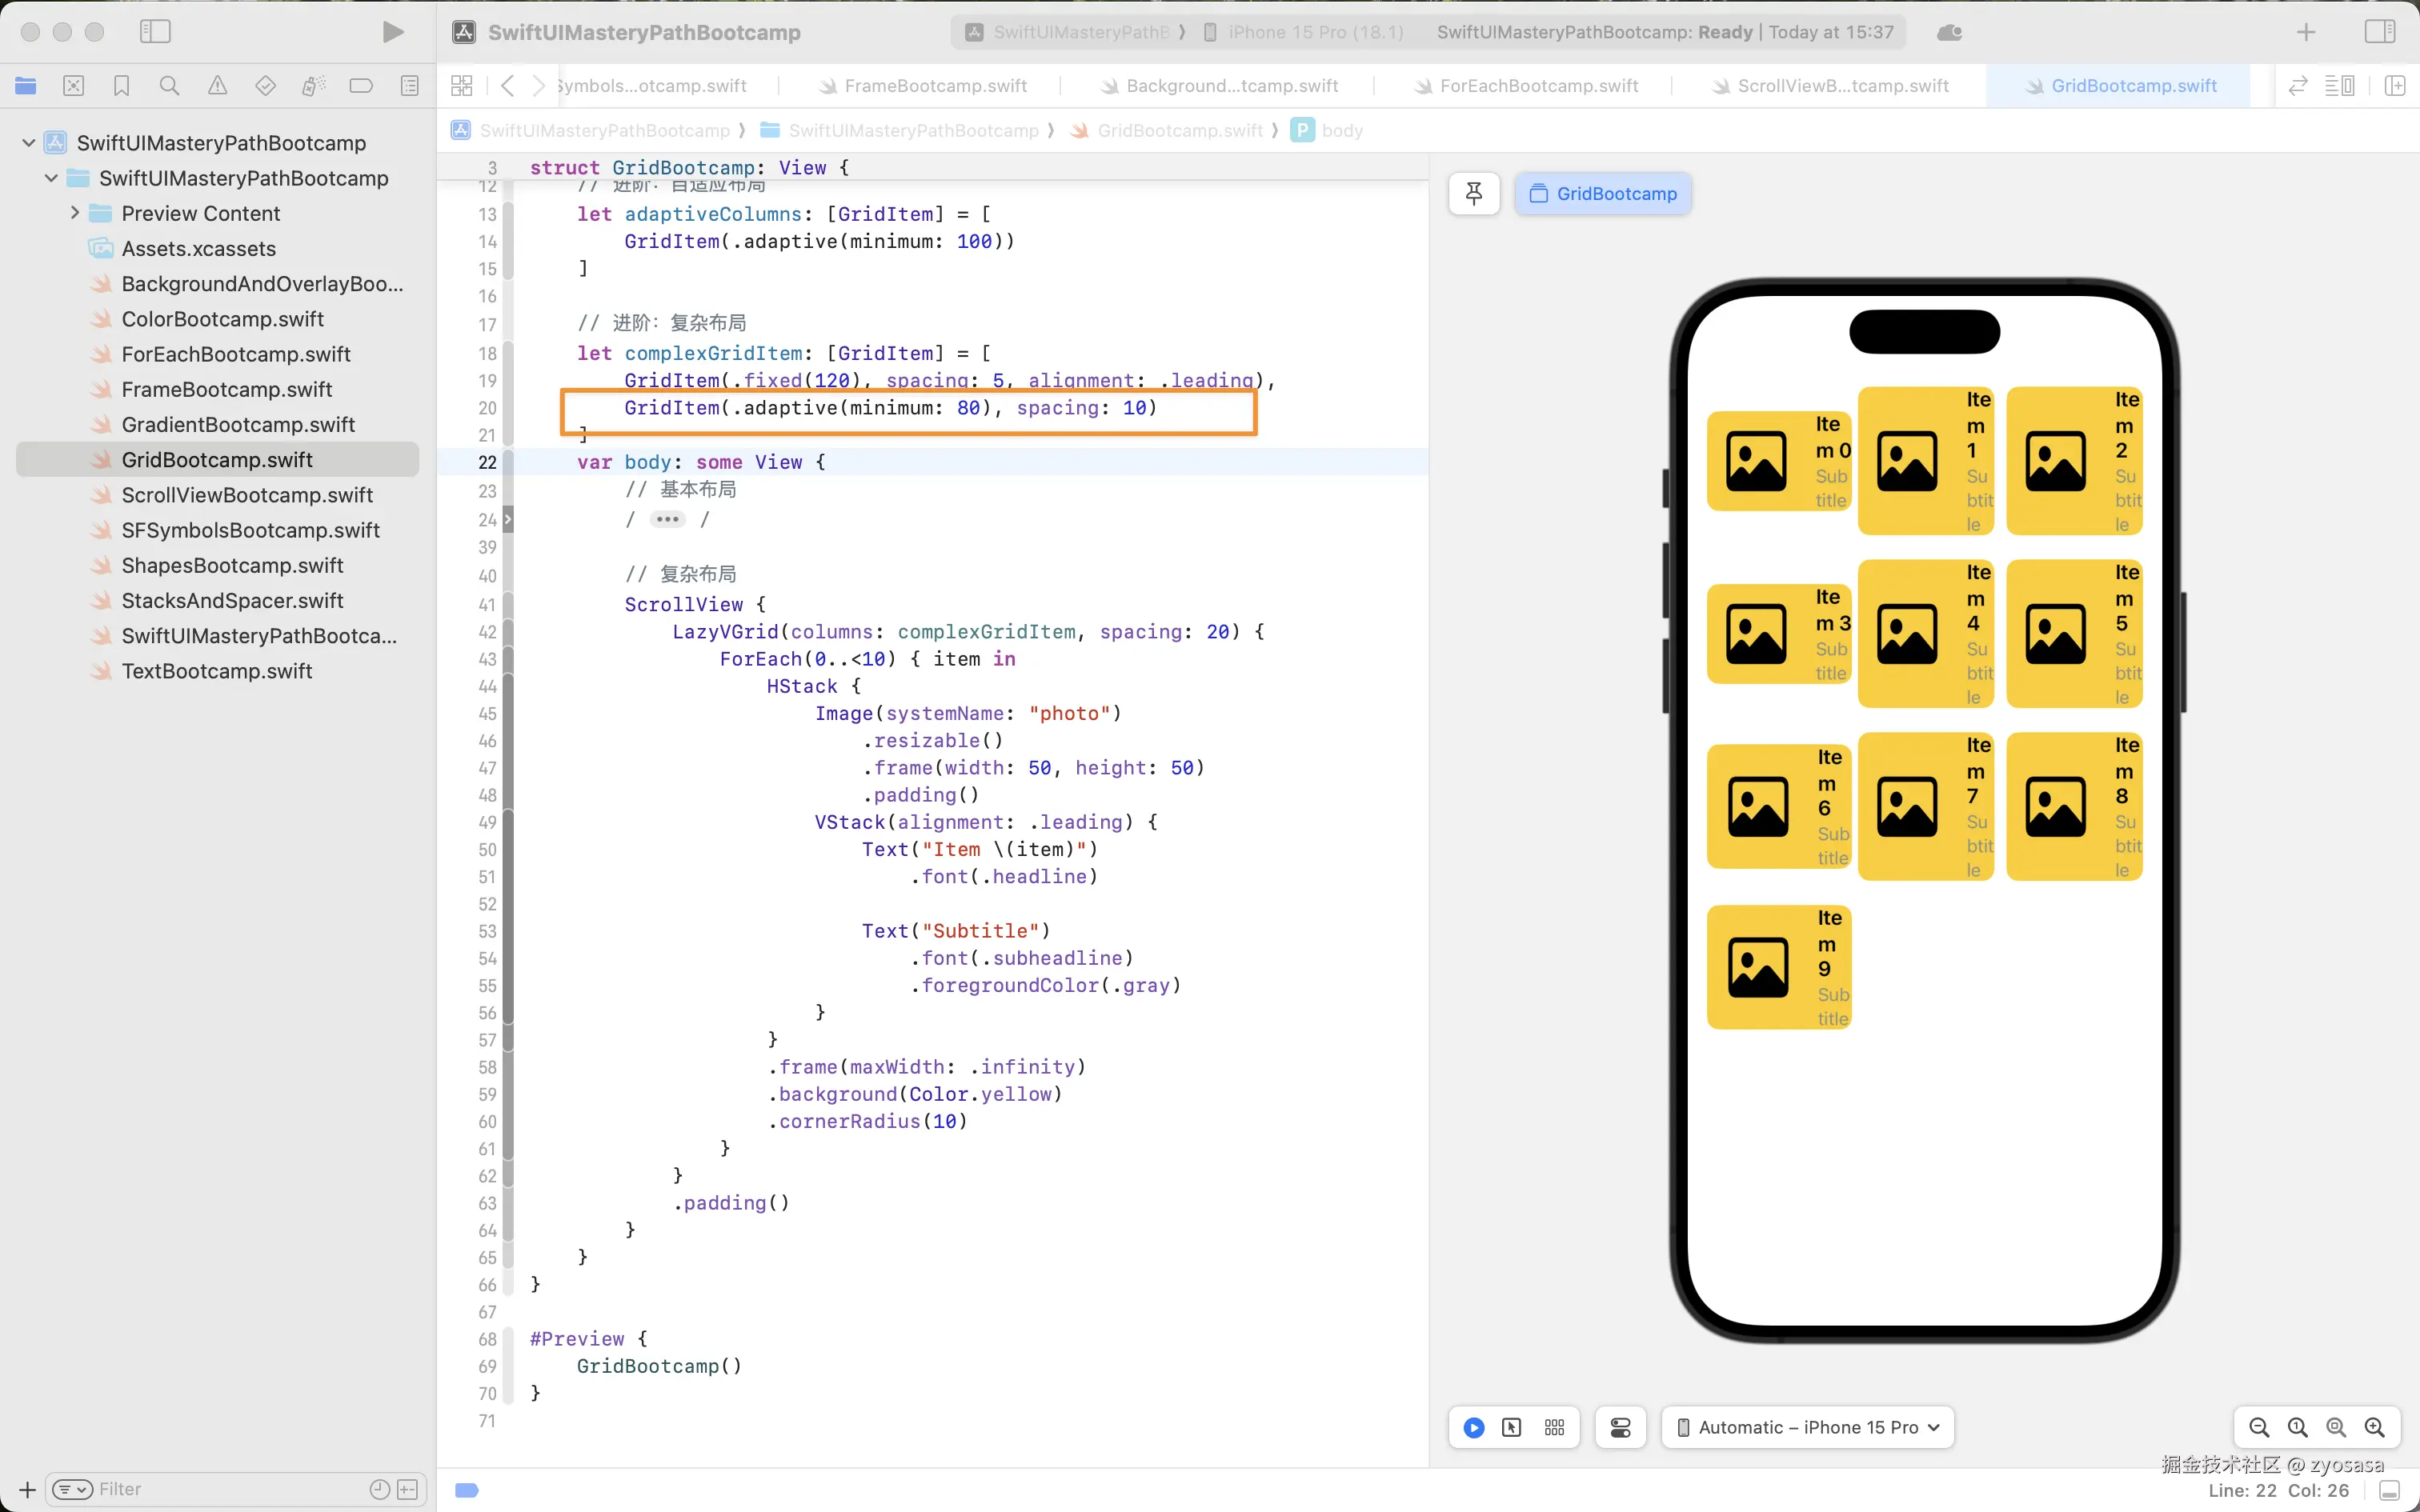Click the preview Device Settings icon

point(1620,1427)
